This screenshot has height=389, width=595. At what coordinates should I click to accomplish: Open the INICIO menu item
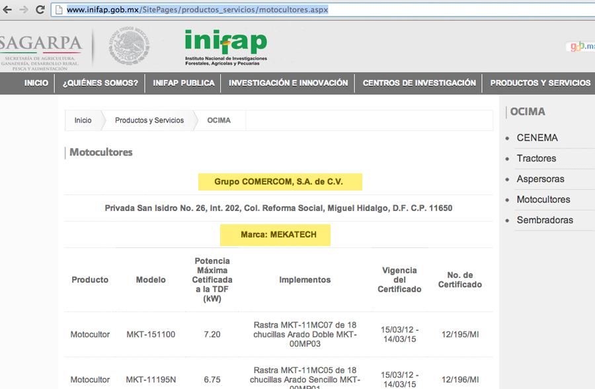tap(36, 83)
